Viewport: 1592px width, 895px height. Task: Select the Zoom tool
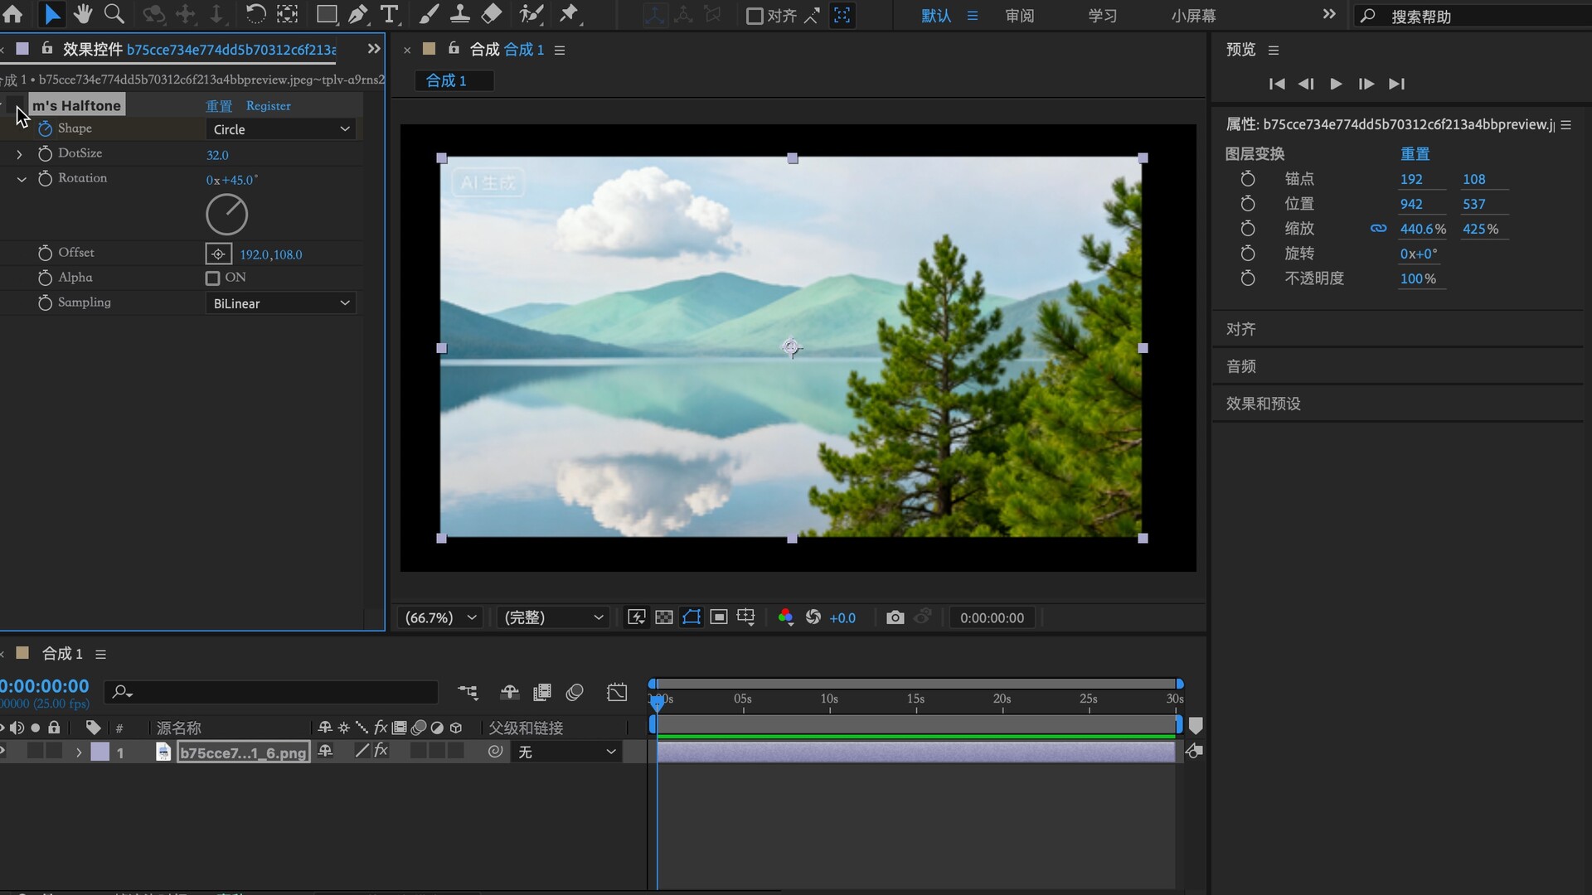click(x=114, y=14)
